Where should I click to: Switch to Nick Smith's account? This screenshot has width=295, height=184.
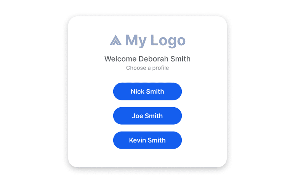pyautogui.click(x=147, y=91)
